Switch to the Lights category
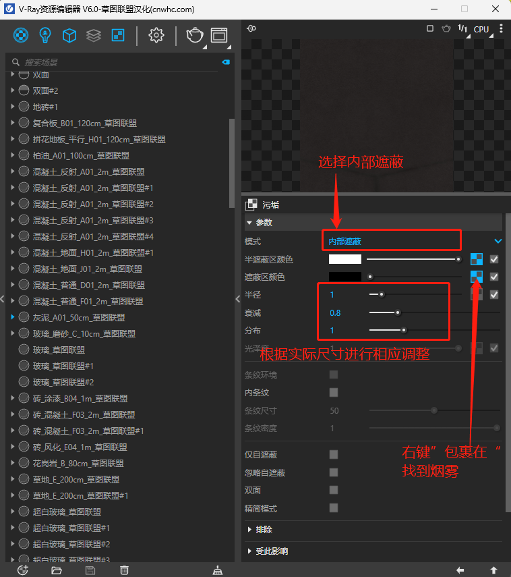The width and height of the screenshot is (511, 577). coord(45,35)
